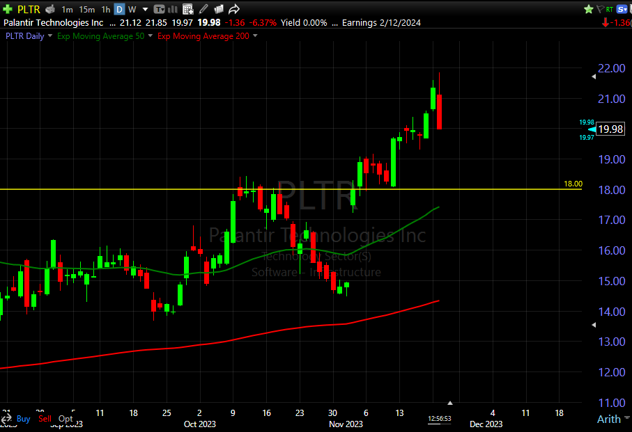Click the PLTR Daily plot label
The width and height of the screenshot is (632, 432).
point(25,35)
